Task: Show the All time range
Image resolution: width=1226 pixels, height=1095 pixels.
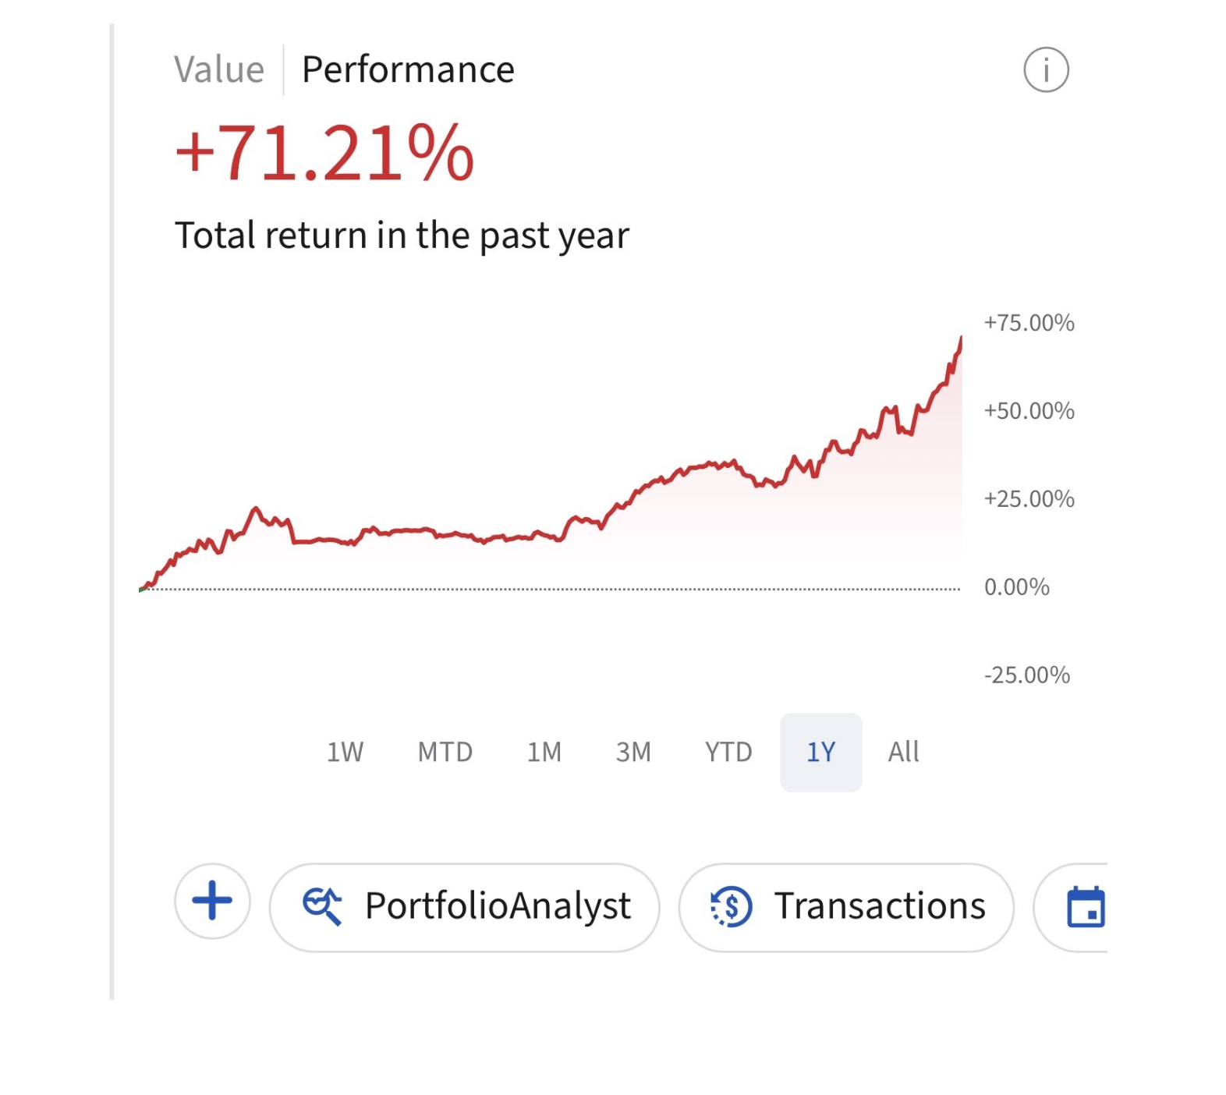Action: [903, 752]
